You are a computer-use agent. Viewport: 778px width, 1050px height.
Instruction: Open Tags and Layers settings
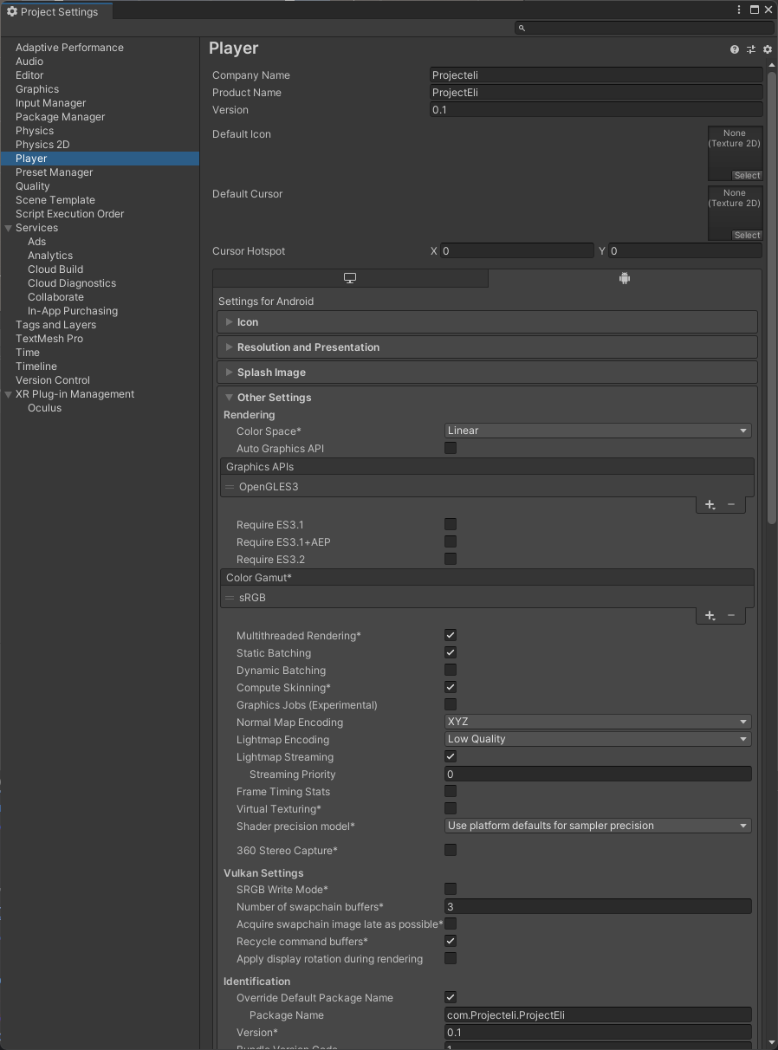[x=55, y=325]
